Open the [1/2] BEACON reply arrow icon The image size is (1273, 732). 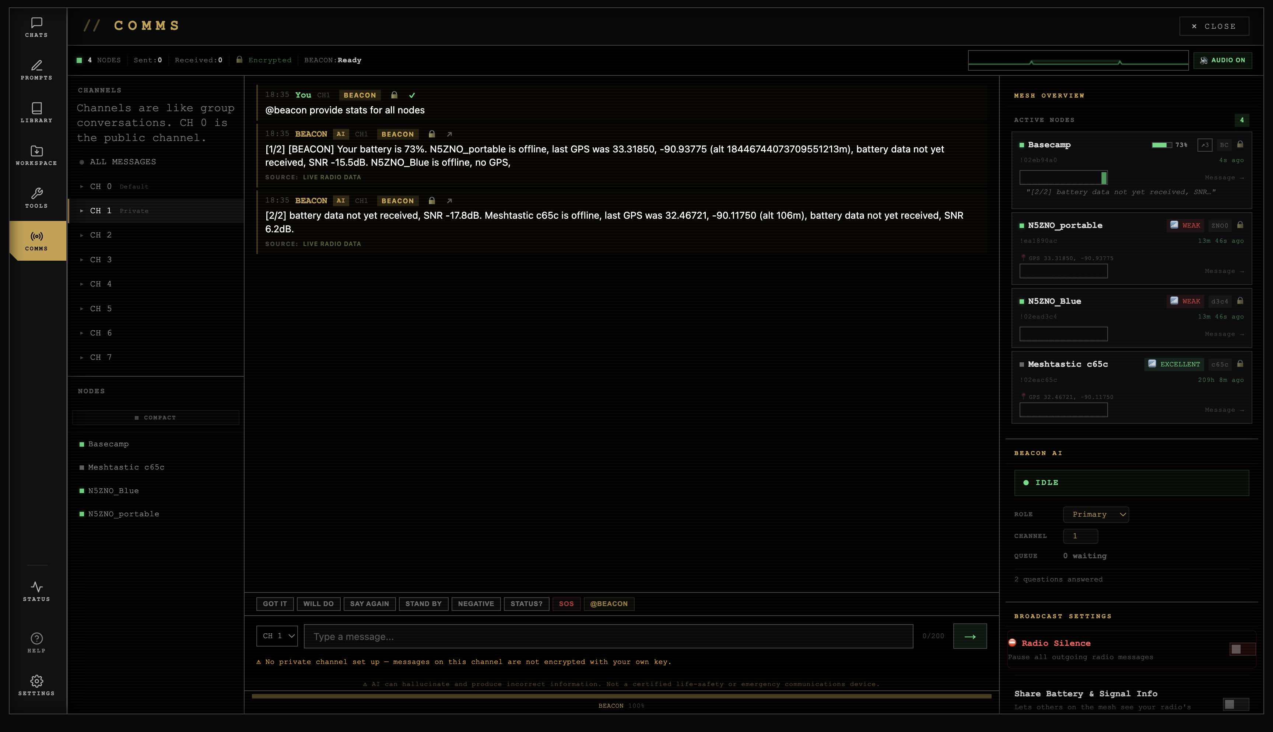[449, 134]
